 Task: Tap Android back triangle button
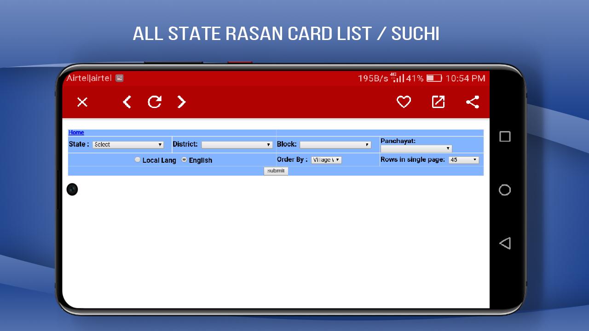tap(505, 243)
